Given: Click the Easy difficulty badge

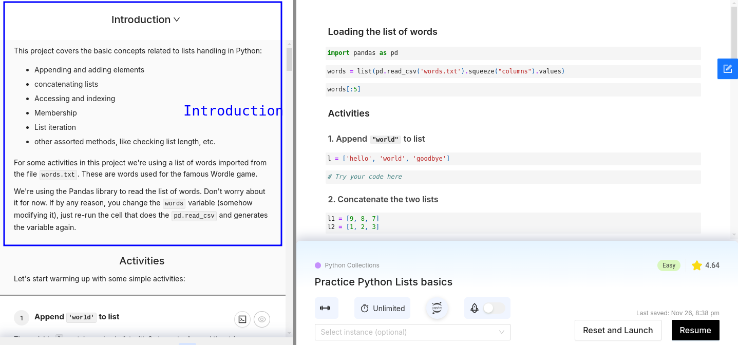Looking at the screenshot, I should coord(669,265).
